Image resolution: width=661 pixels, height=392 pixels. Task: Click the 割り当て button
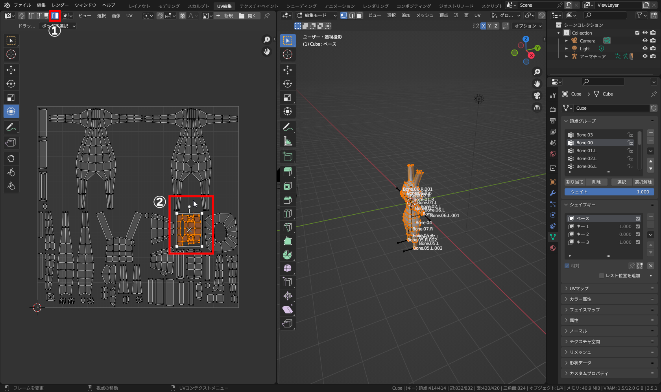coord(574,182)
